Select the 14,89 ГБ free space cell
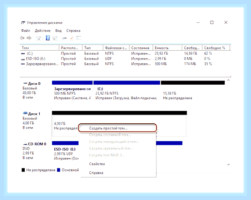 click(191, 53)
